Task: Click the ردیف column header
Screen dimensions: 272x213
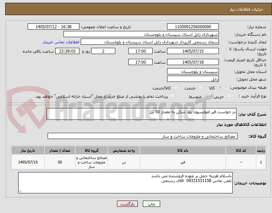Action: 261,150
